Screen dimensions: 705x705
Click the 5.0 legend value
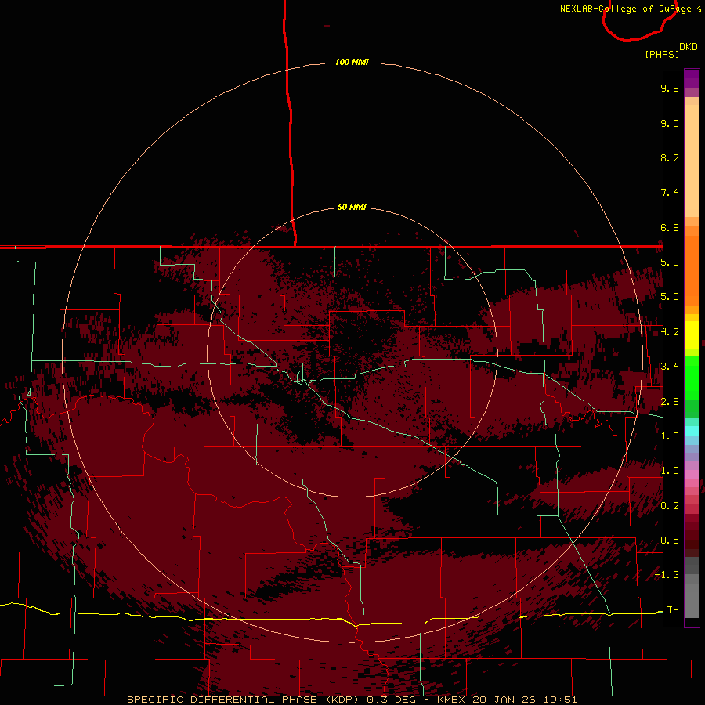pos(670,297)
